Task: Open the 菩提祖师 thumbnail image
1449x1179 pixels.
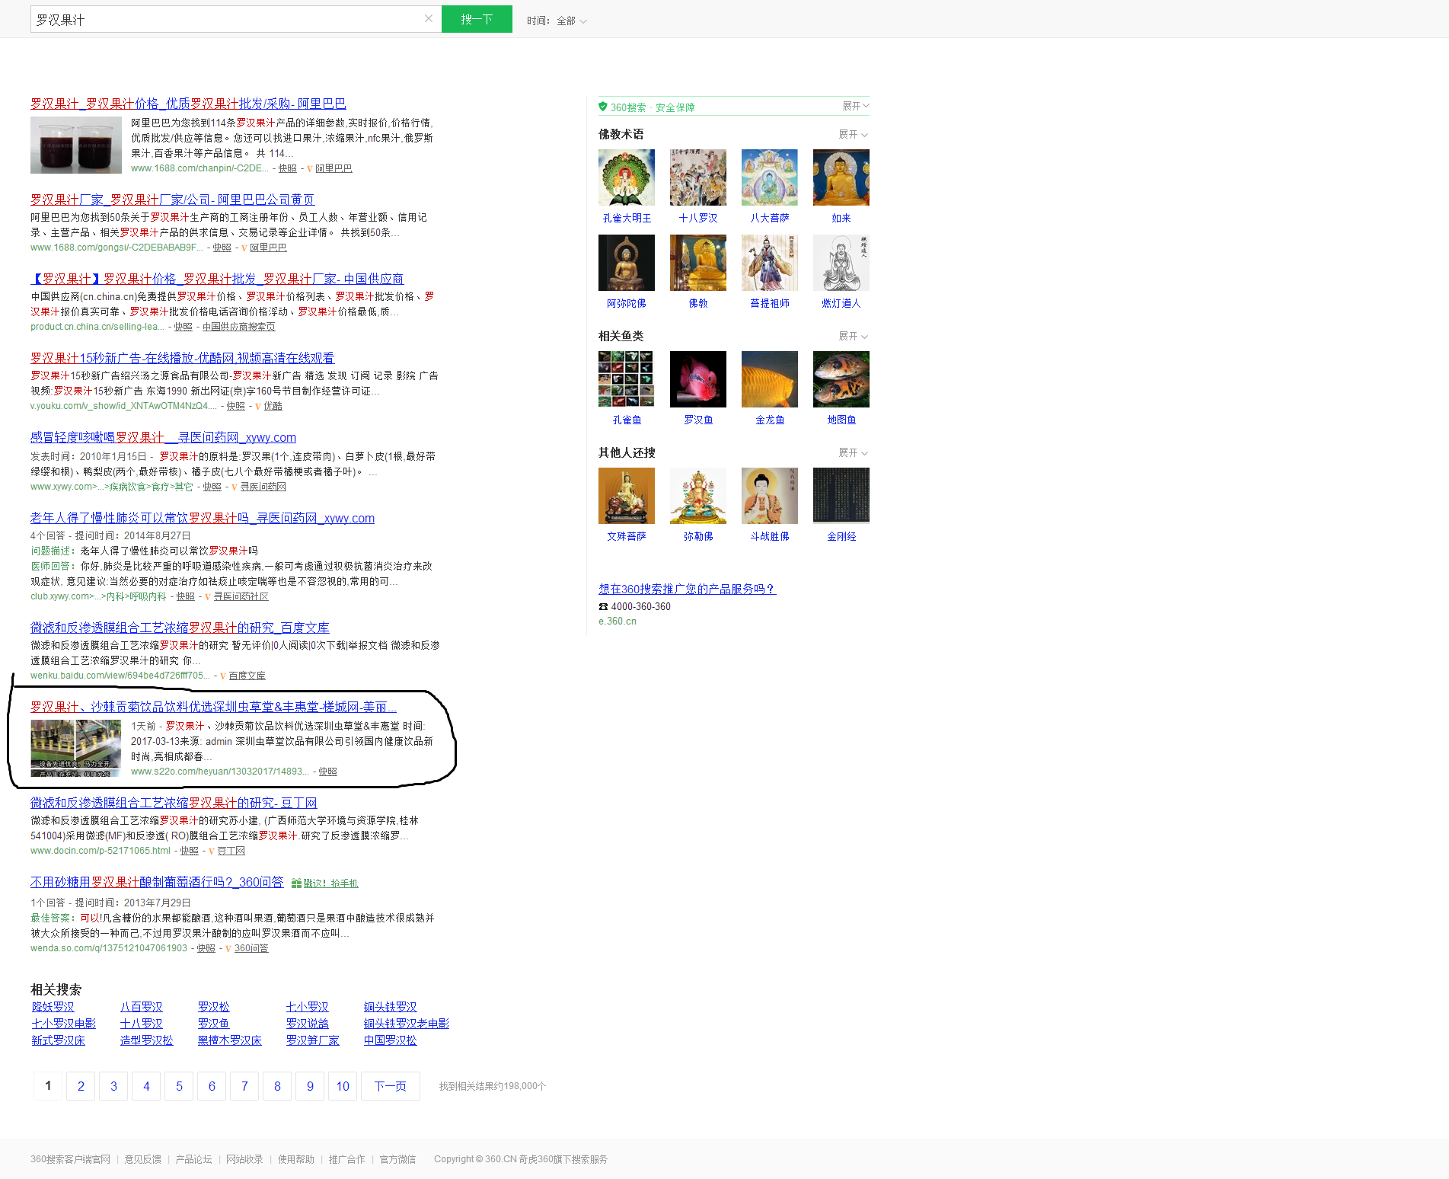Action: click(x=770, y=263)
